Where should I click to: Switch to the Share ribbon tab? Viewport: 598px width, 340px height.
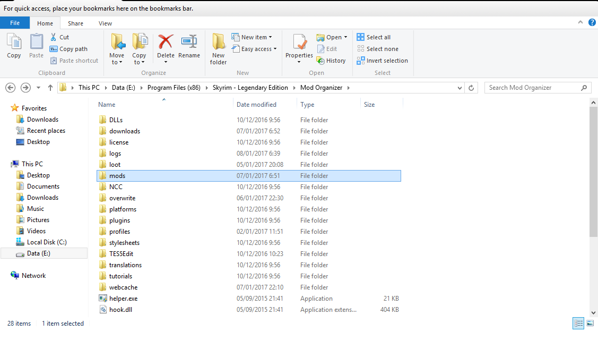tap(75, 23)
